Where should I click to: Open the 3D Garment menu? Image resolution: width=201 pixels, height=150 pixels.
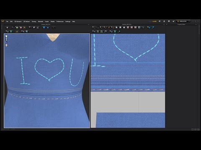(18, 22)
